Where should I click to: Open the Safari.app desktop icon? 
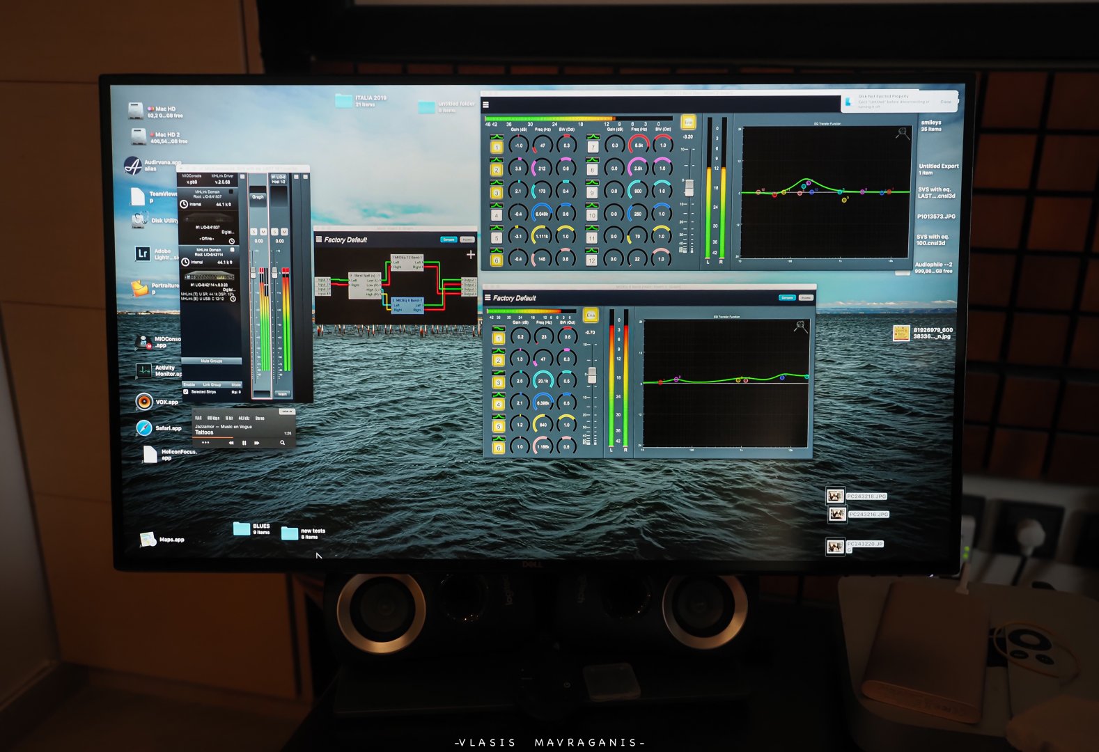click(143, 428)
